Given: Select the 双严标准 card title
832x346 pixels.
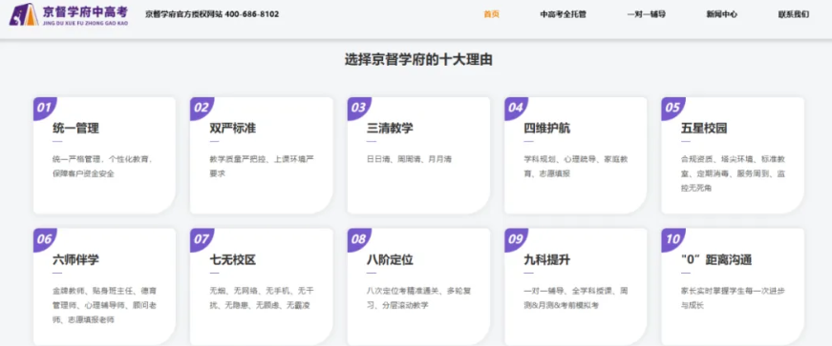Looking at the screenshot, I should point(233,129).
